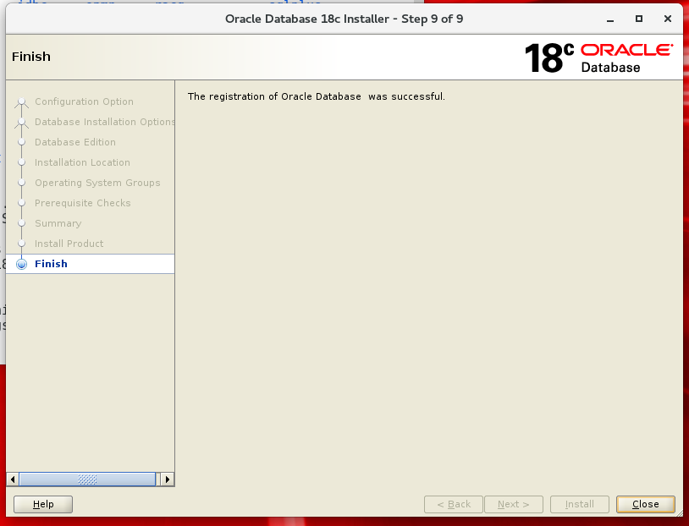Minimize the Oracle installer window

click(610, 19)
